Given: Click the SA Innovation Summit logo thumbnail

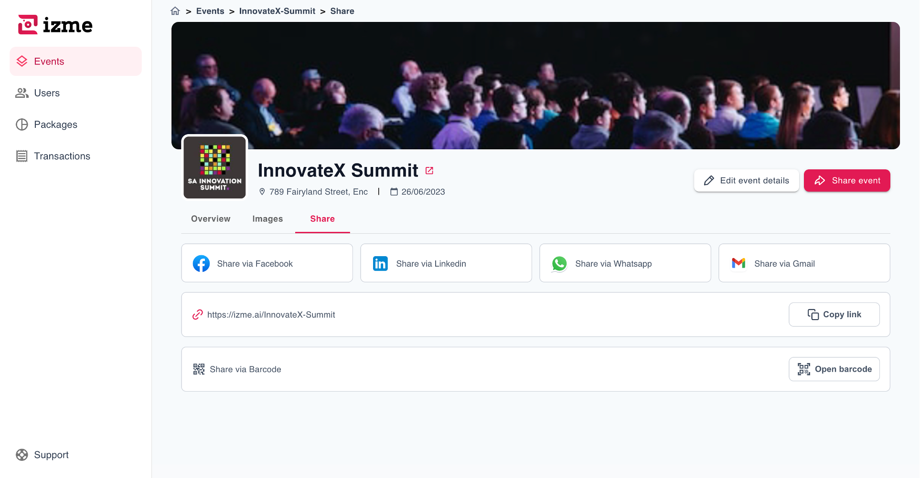Looking at the screenshot, I should click(x=214, y=167).
